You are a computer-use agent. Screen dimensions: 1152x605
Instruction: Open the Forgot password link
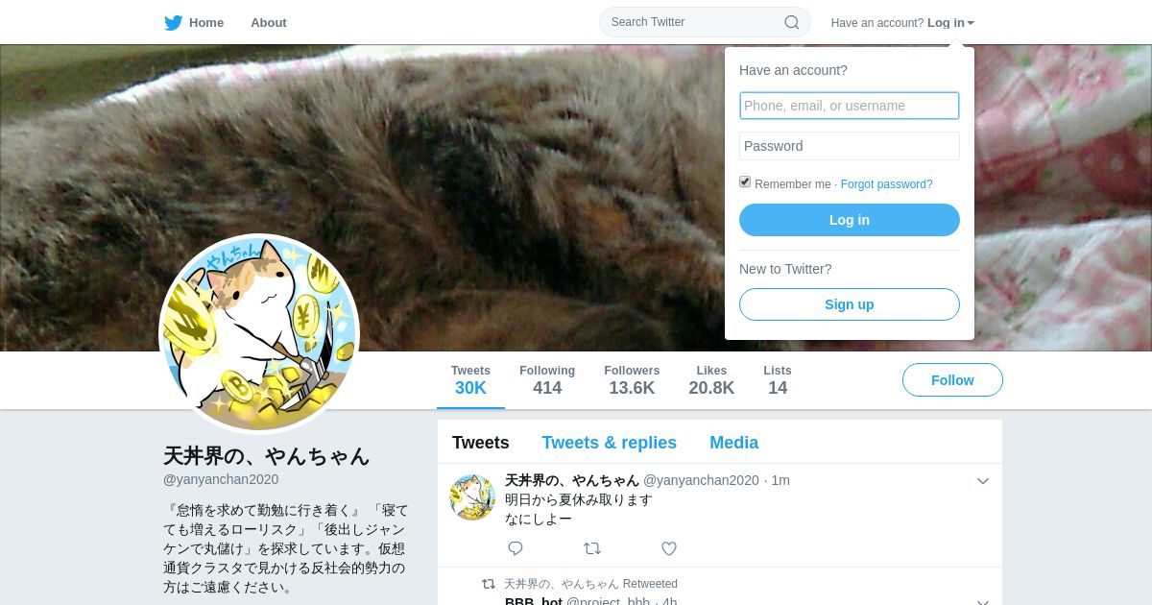(887, 184)
